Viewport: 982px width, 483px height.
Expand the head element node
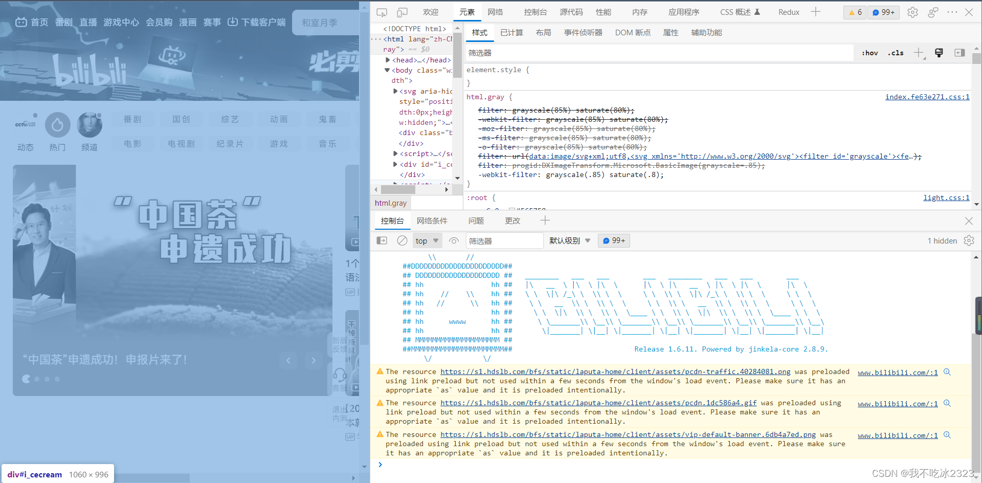pos(388,60)
